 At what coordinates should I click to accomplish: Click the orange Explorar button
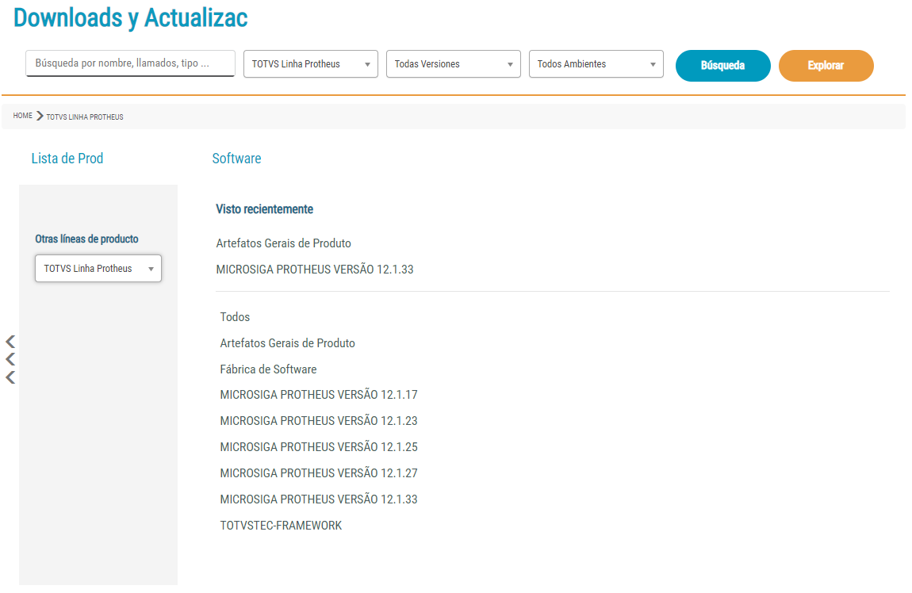(x=826, y=66)
